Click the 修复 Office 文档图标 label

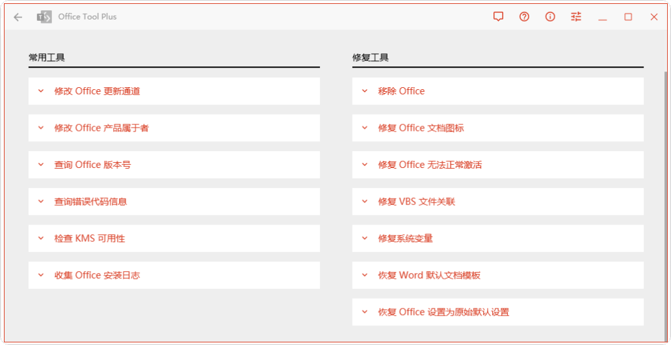tap(421, 128)
